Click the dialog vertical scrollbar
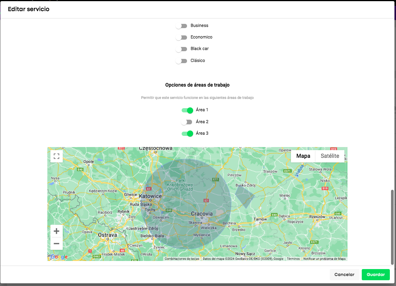The image size is (396, 286). point(392,227)
